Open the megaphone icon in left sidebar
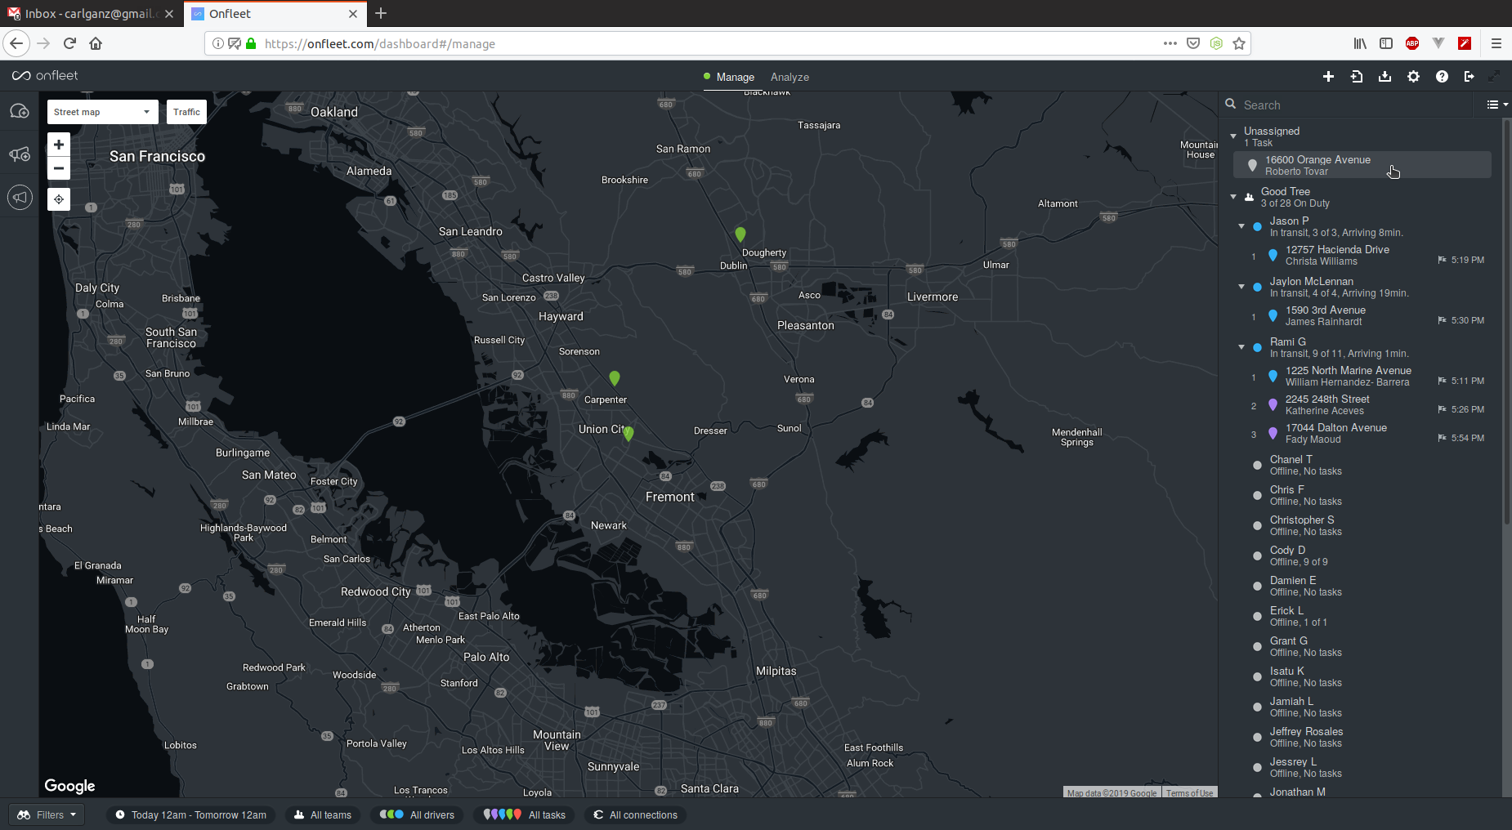Screen dimensions: 1512x830 click(x=20, y=197)
